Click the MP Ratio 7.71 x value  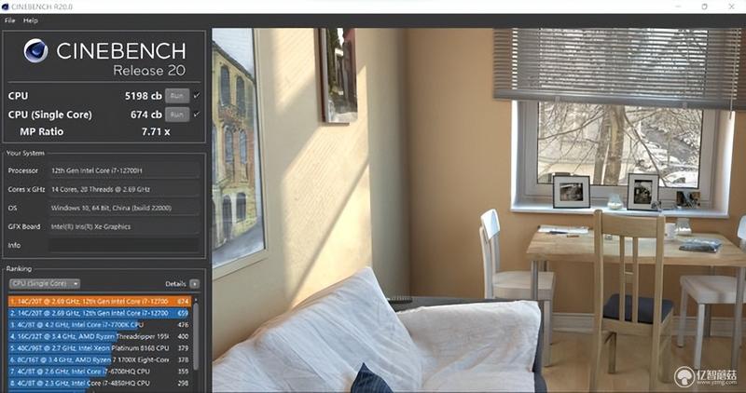[156, 131]
